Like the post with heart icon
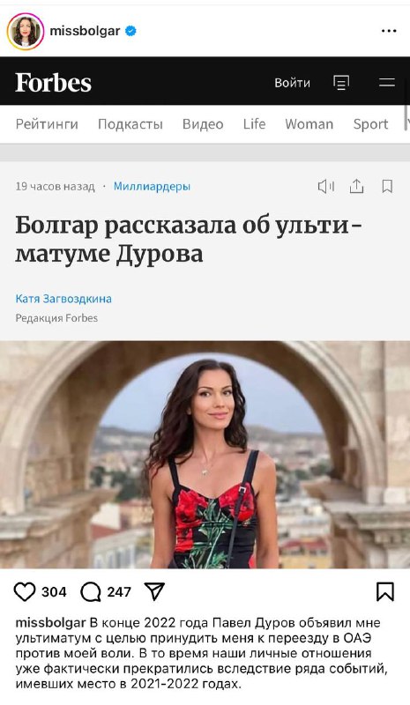 [25, 591]
